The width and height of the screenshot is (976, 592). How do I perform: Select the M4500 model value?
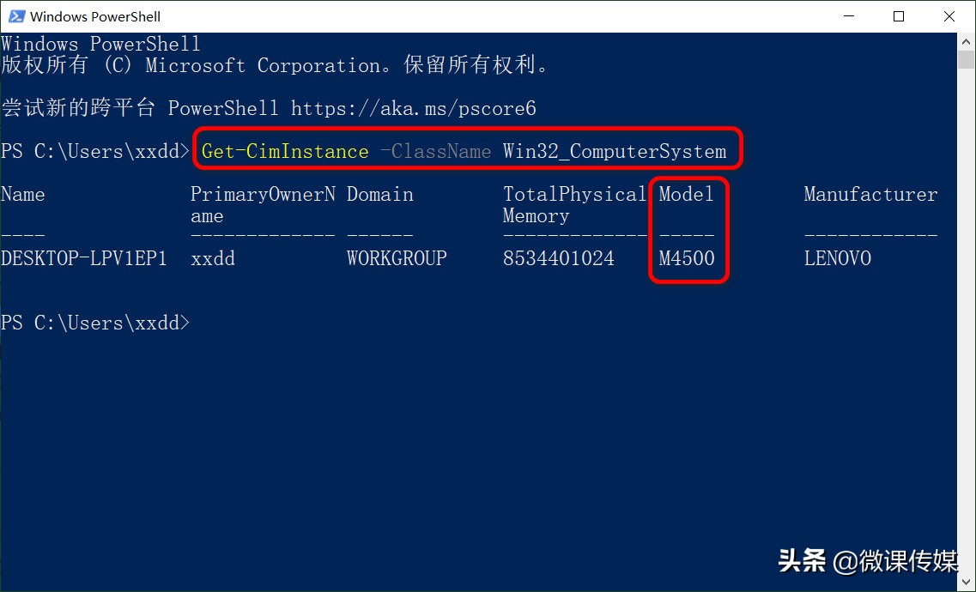(x=686, y=258)
